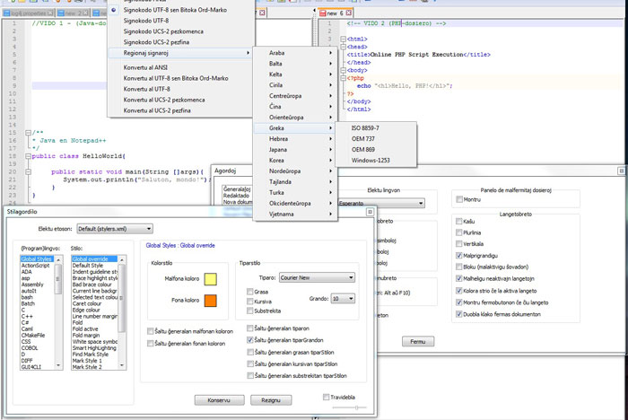Toggle Ŝaltu ĝeneralan tiparon checkbox
The image size is (628, 420).
[250, 328]
